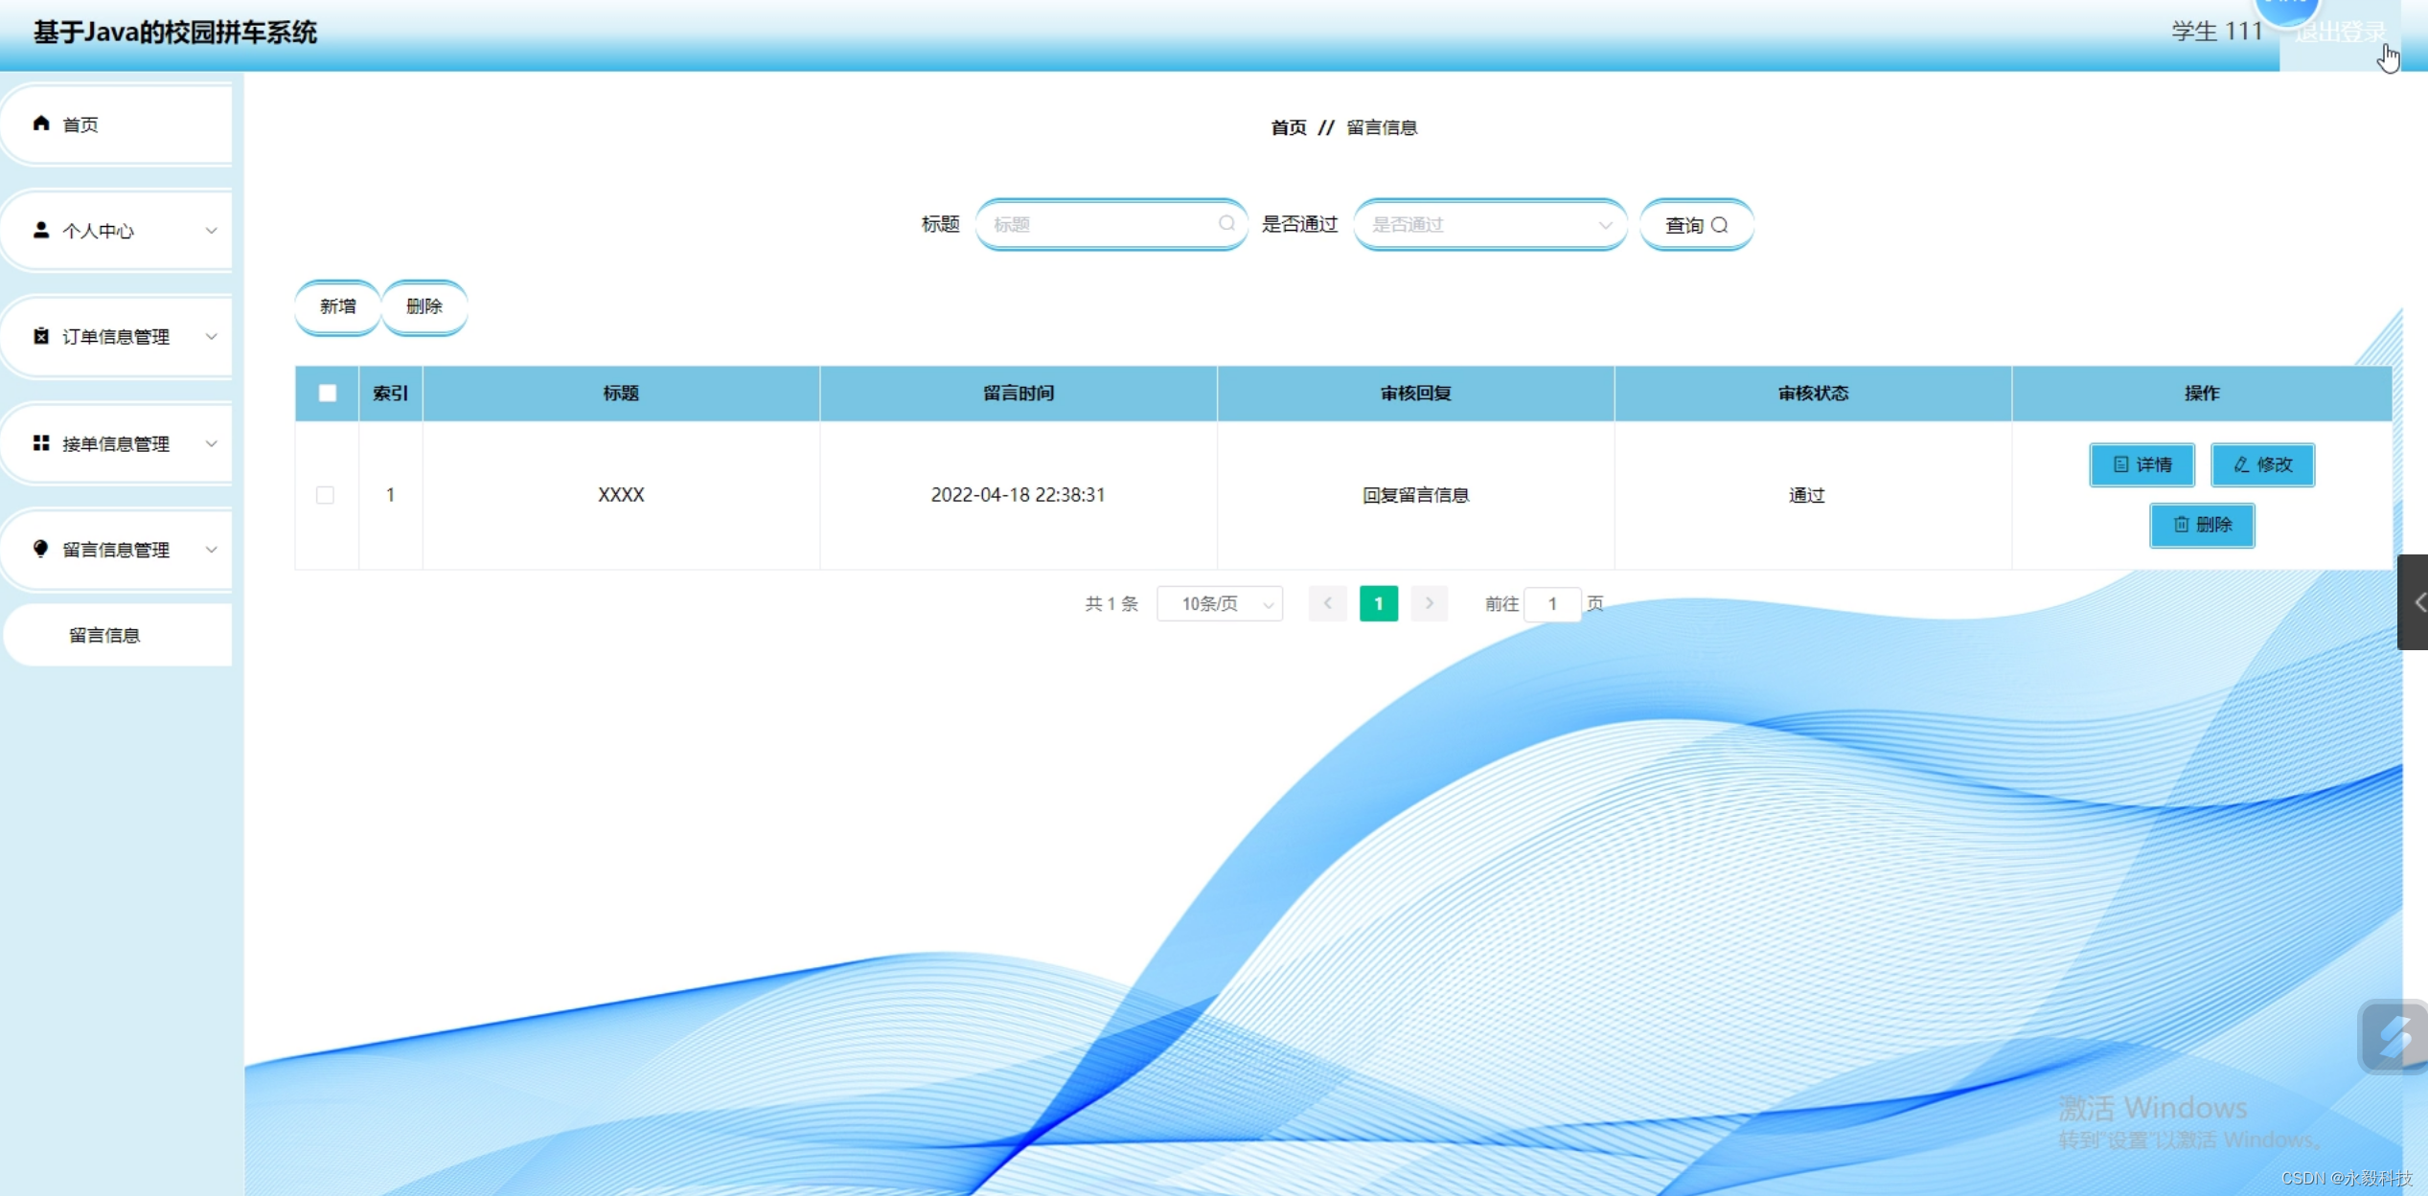Open the 是否通过 dropdown filter
This screenshot has height=1196, width=2428.
tap(1490, 224)
